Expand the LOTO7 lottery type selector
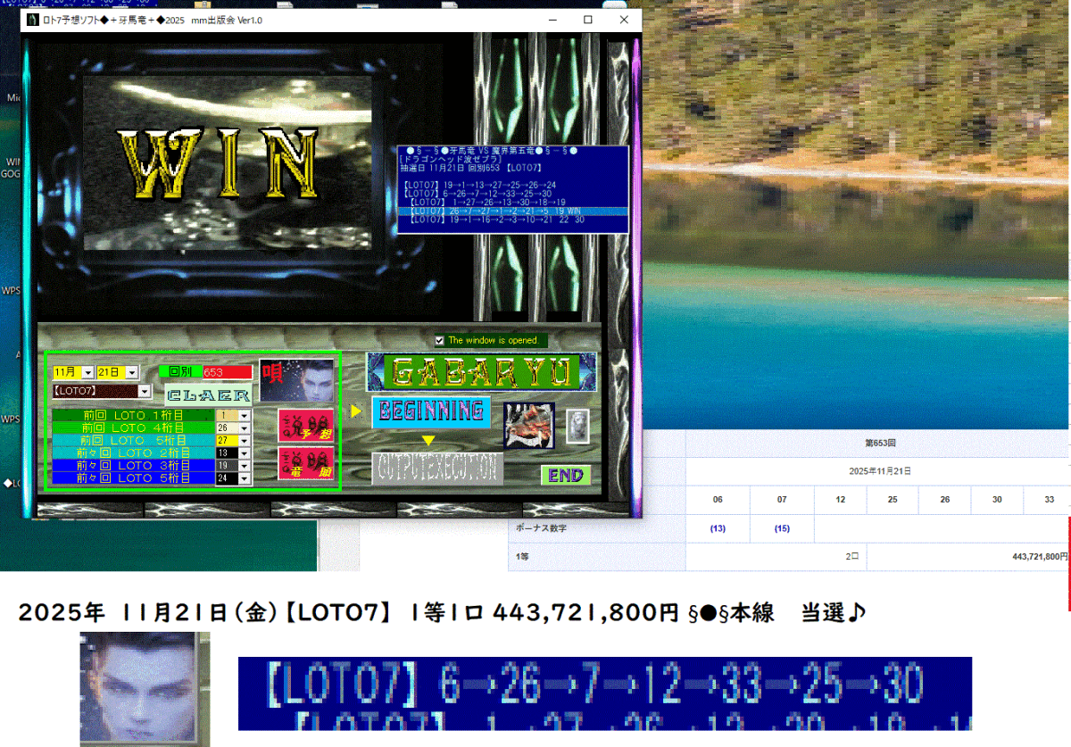 click(145, 391)
